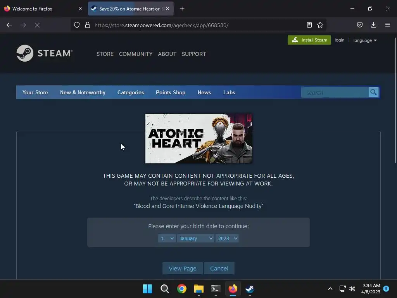This screenshot has height=298, width=397.
Task: Open the Categories store menu
Action: click(131, 92)
